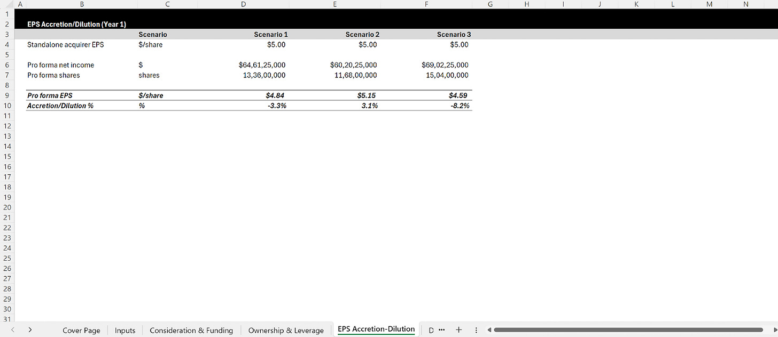
Task: Select column B header
Action: [x=81, y=4]
